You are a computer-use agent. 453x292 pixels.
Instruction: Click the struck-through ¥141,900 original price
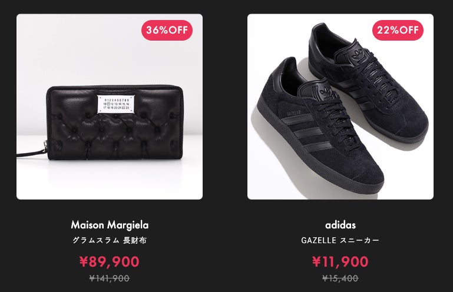[110, 278]
